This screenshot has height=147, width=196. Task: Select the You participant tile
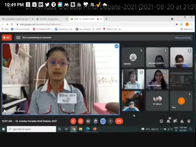click(x=181, y=101)
